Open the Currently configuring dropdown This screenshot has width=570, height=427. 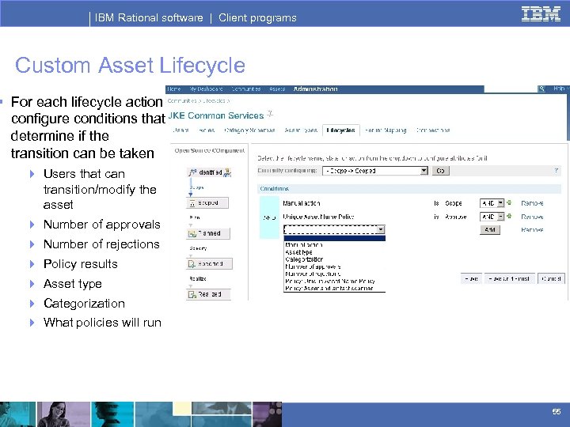click(375, 171)
